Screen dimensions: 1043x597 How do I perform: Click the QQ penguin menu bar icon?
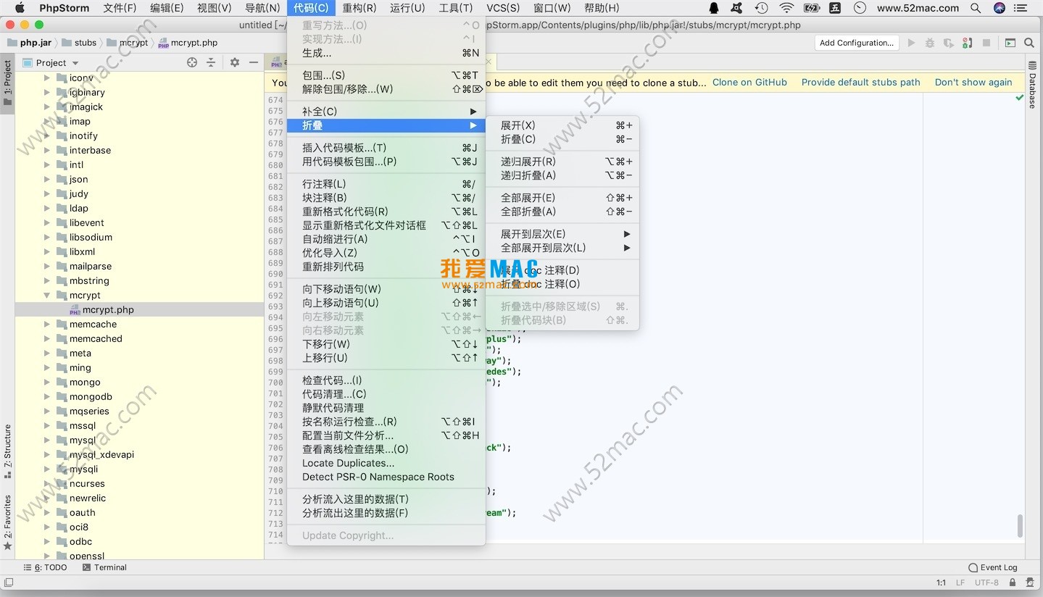pos(714,8)
